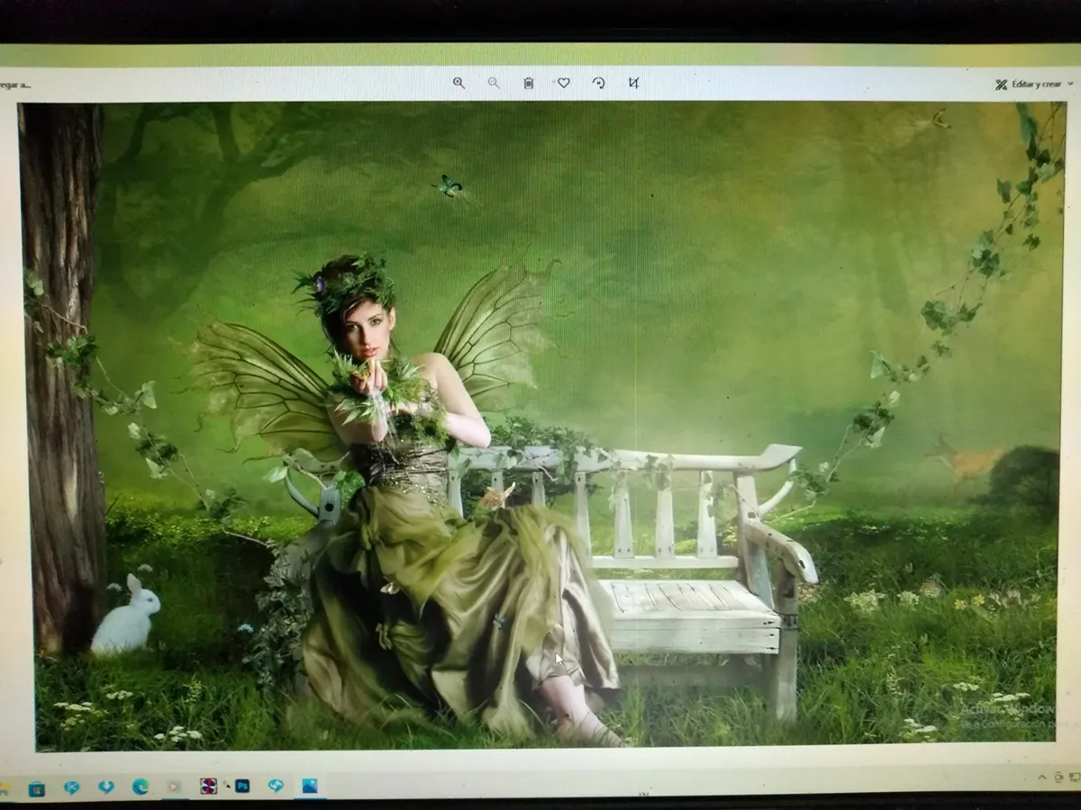Click the fairy photo in the viewer

[x=540, y=423]
